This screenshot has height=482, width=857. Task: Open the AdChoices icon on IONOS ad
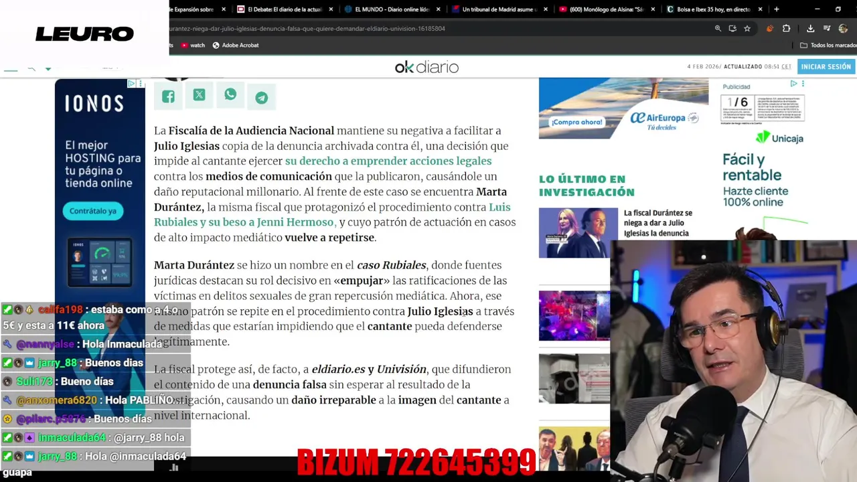132,84
